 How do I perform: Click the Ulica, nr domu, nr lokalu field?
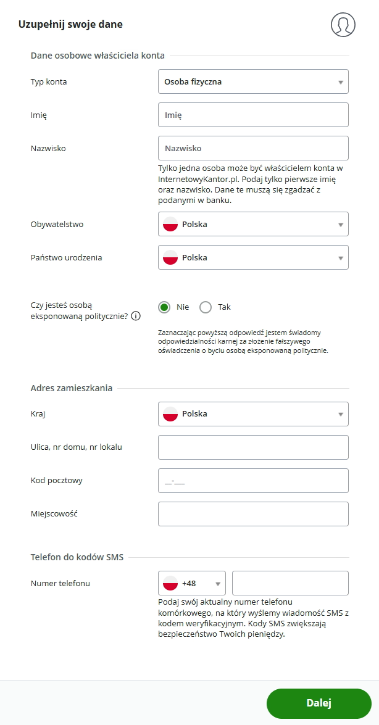[x=253, y=447]
